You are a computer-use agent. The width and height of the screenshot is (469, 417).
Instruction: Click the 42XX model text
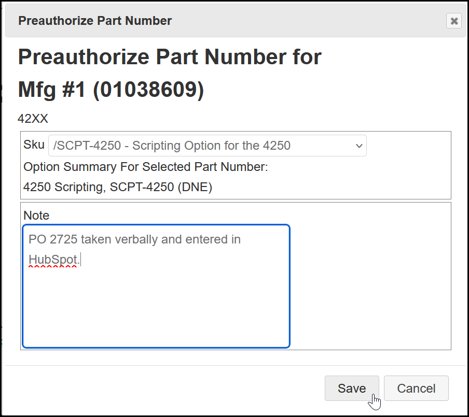[33, 119]
